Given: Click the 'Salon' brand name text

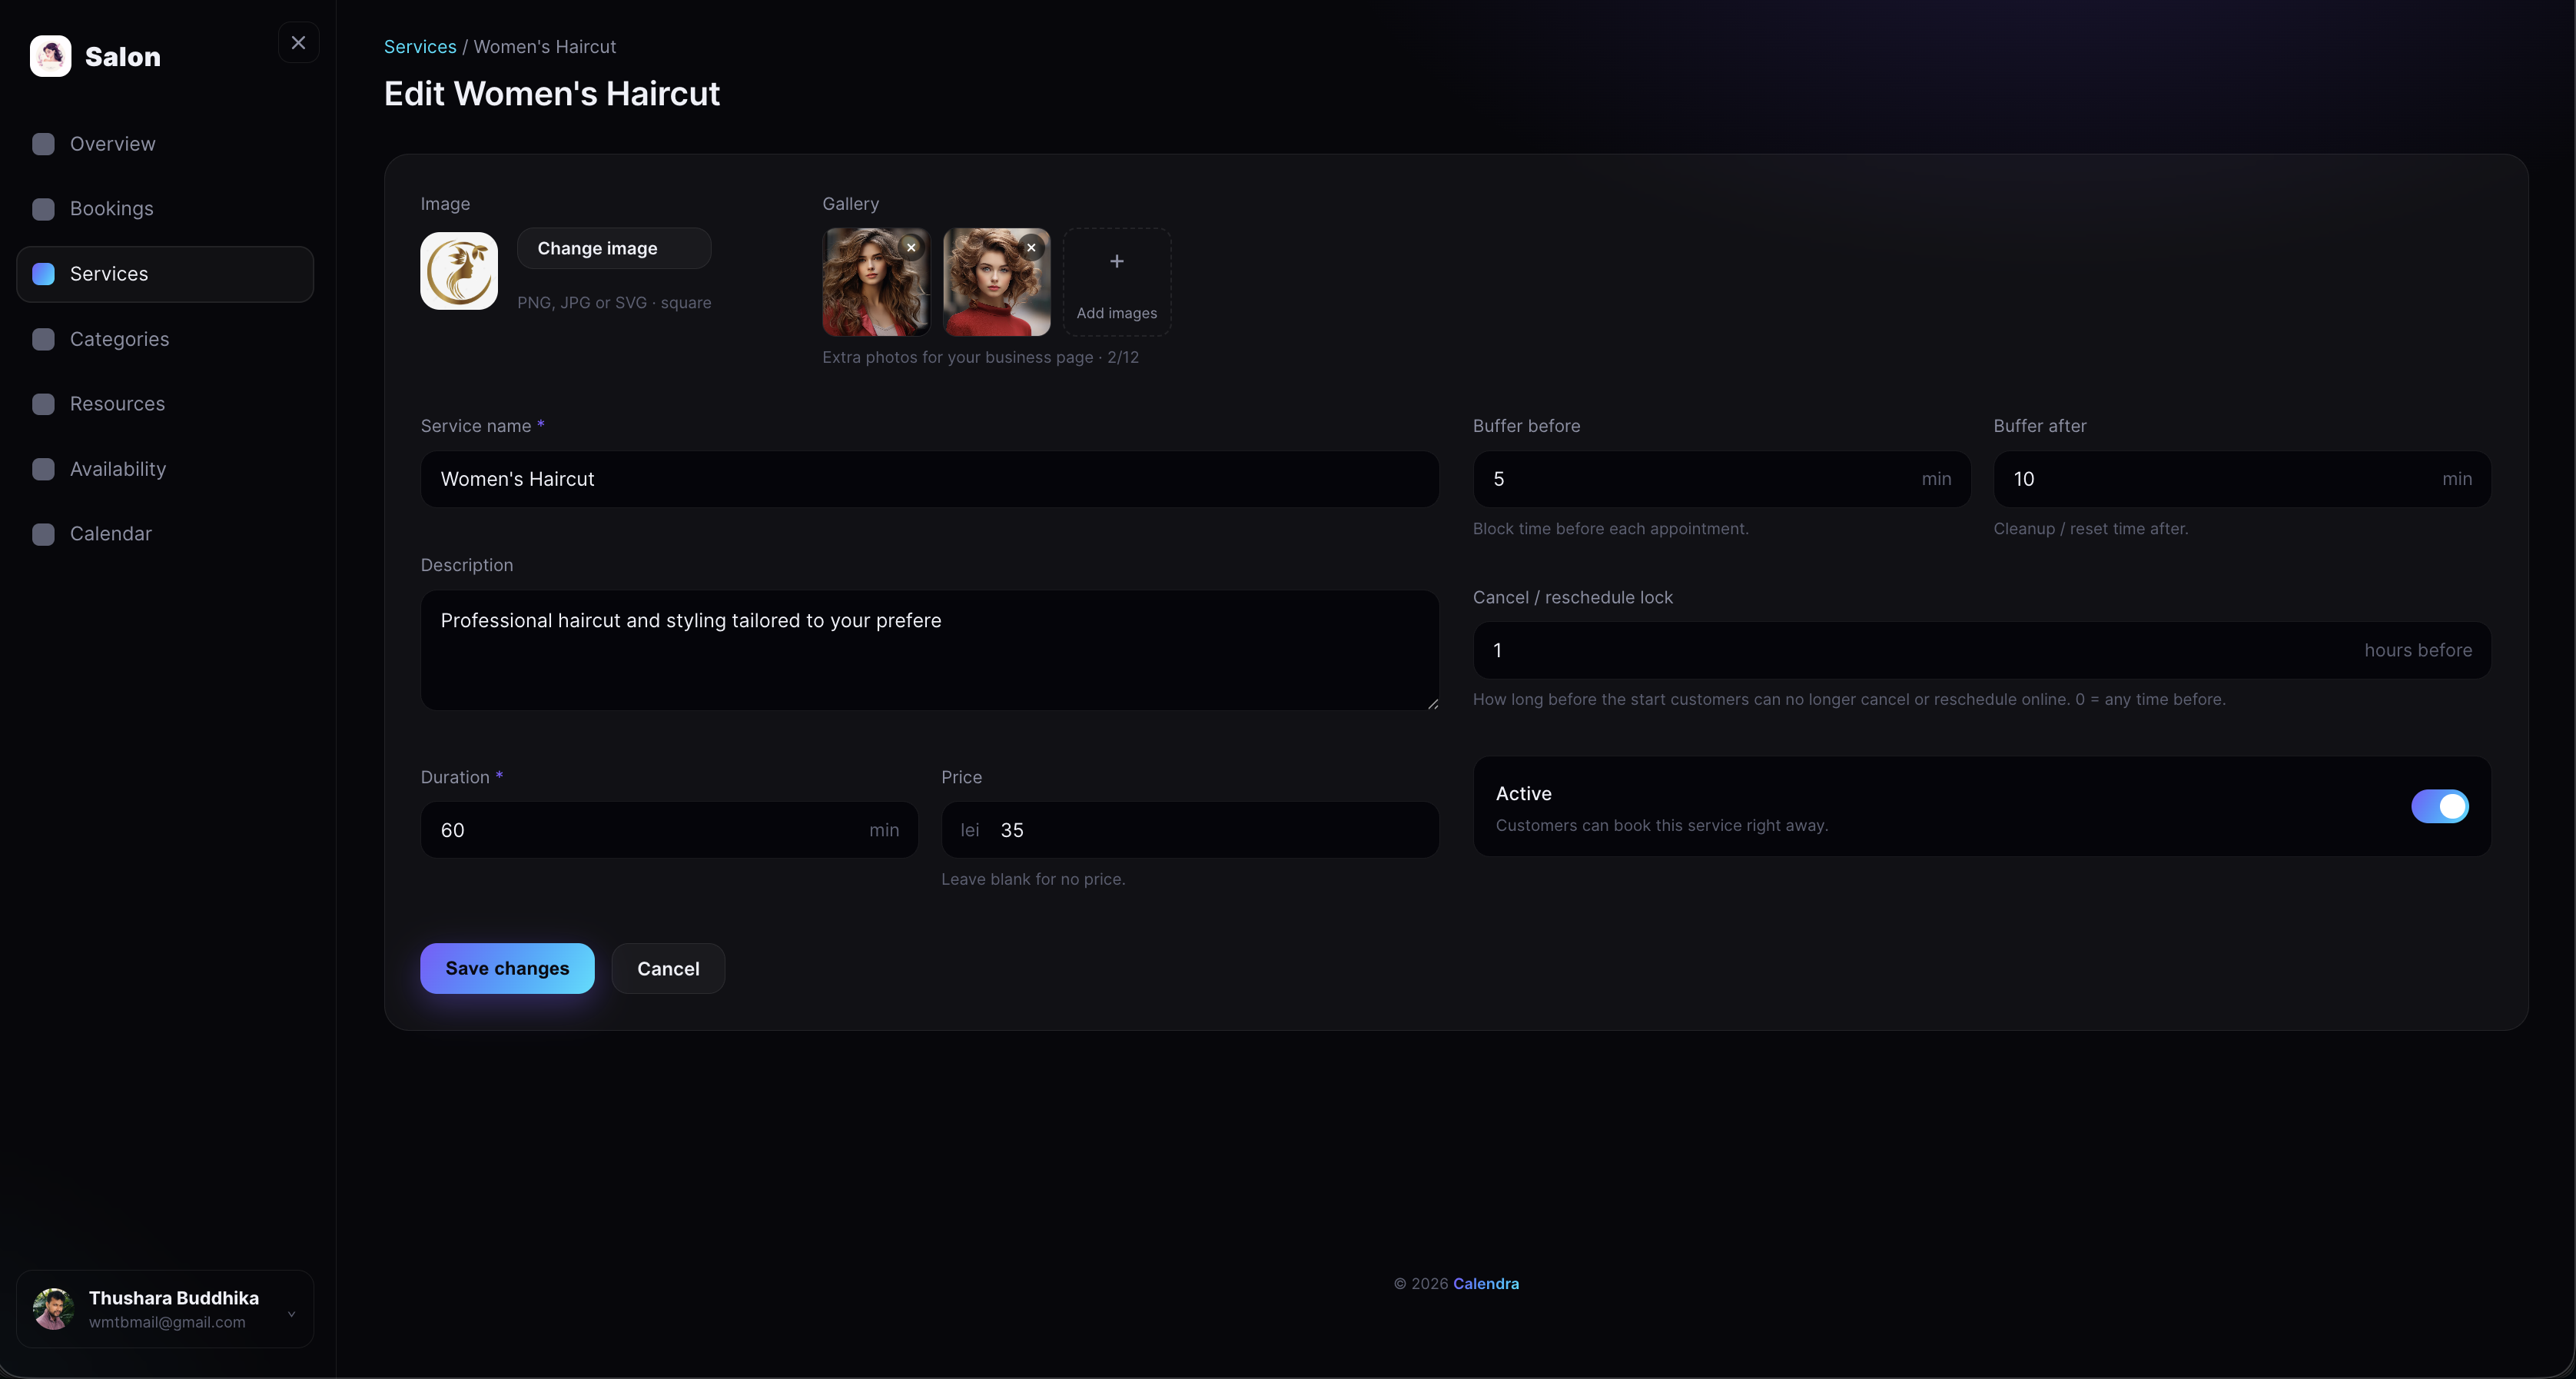Looking at the screenshot, I should click(x=123, y=57).
